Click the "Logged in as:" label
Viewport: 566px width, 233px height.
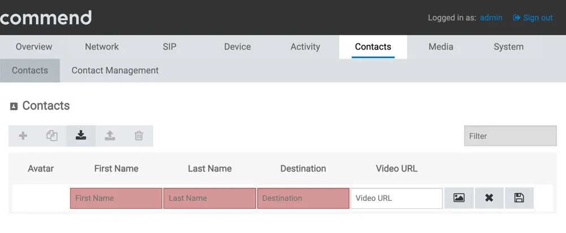[452, 17]
